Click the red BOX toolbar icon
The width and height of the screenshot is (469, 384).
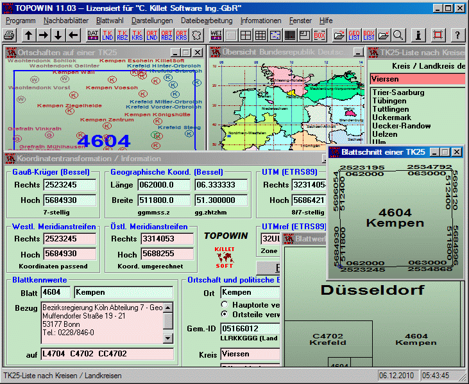coord(320,35)
